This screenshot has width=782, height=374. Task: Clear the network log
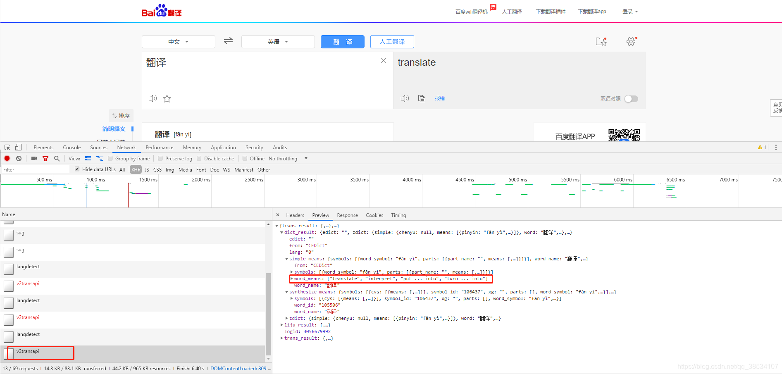(x=19, y=158)
